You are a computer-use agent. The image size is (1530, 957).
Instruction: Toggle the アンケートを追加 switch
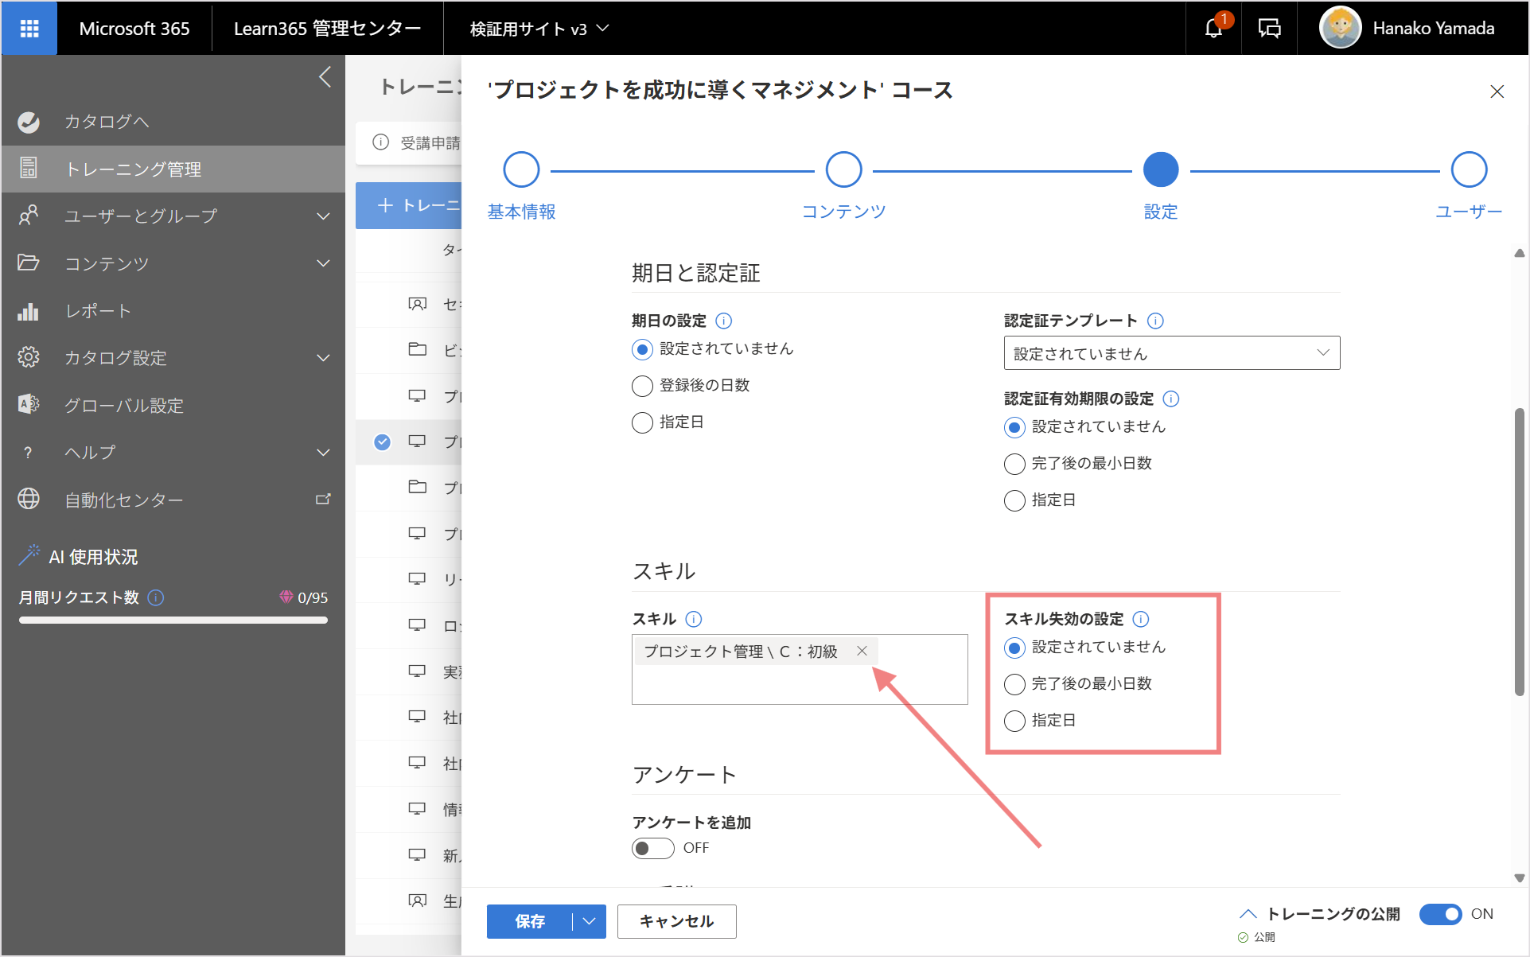[653, 848]
